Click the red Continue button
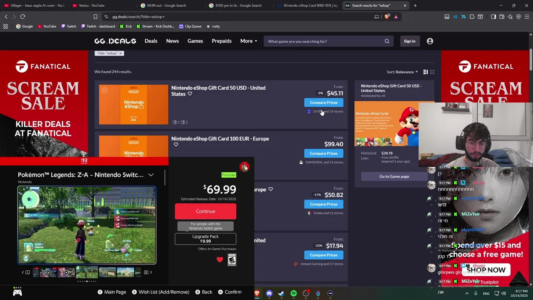This screenshot has width=533, height=300. click(x=205, y=211)
